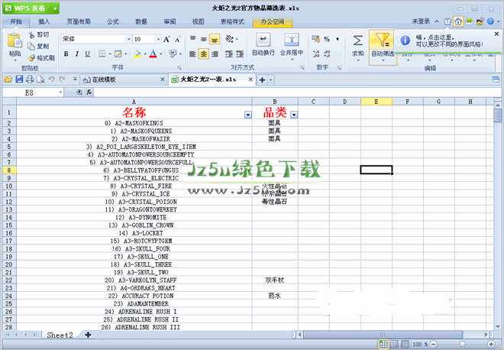504x350 pixels.
Task: Open the font size 10 dropdown
Action: pos(158,39)
